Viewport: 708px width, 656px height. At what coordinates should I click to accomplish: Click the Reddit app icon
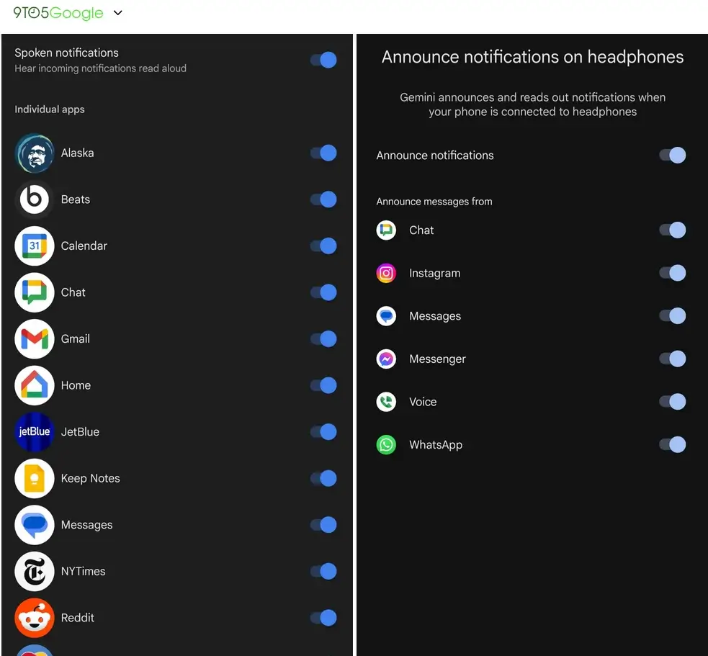(34, 618)
